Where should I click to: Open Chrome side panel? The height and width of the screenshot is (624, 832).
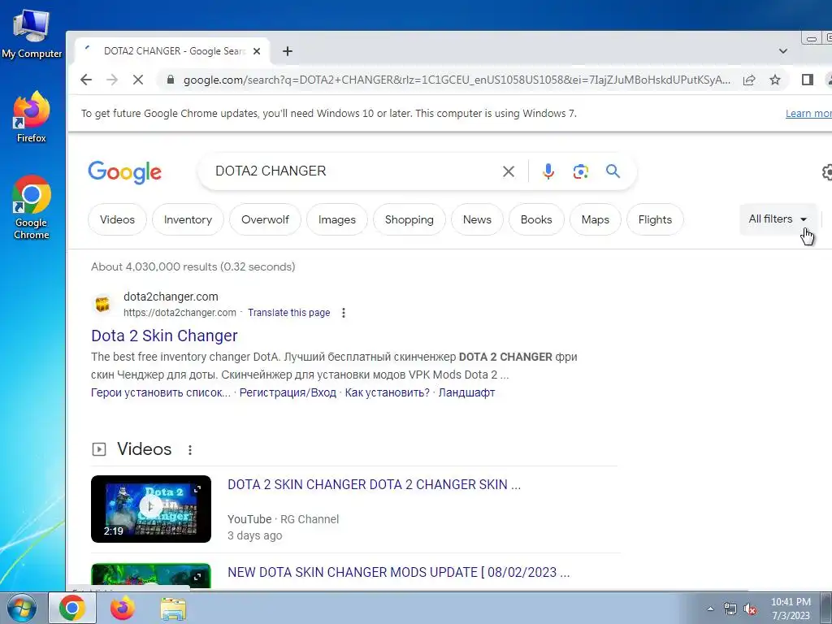click(x=808, y=80)
